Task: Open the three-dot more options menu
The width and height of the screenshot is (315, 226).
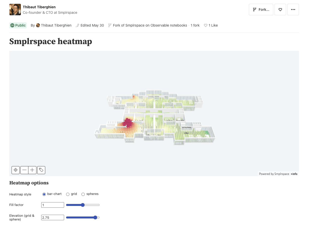Action: (x=293, y=10)
